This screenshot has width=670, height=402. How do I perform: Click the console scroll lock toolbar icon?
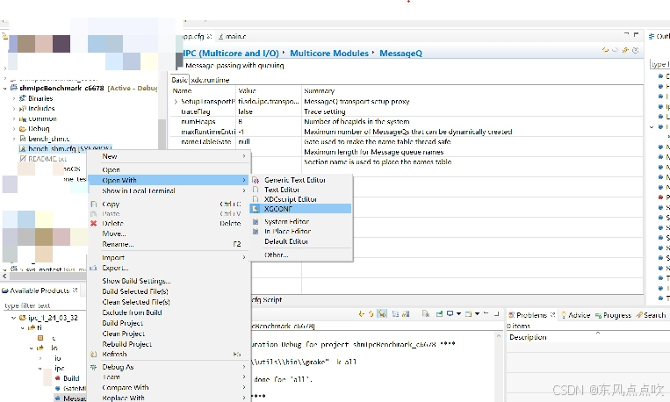pyautogui.click(x=406, y=314)
